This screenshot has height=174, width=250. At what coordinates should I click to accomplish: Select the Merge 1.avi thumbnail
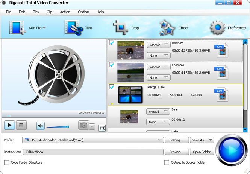[130, 95]
